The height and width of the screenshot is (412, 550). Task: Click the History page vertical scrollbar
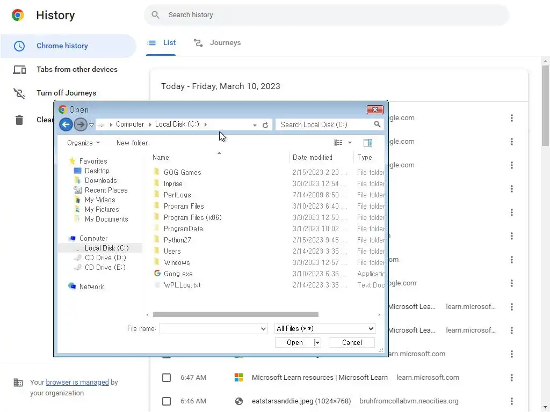(x=546, y=105)
